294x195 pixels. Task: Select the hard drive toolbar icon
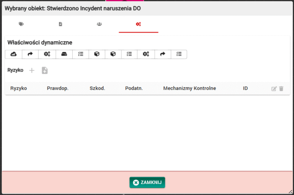point(64,54)
